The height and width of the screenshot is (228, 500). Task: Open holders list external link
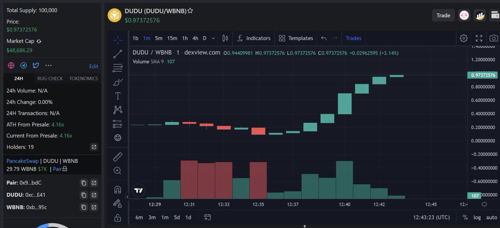[x=94, y=147]
